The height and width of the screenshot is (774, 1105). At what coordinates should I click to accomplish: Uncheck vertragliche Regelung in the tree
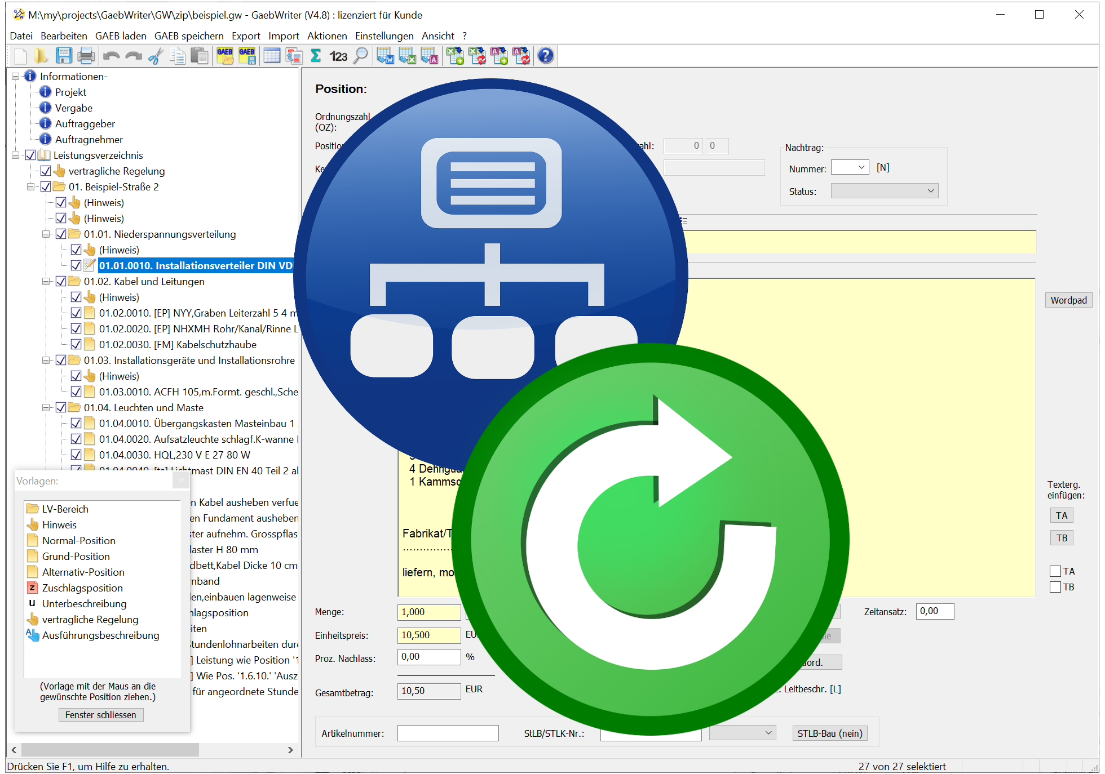pos(46,171)
